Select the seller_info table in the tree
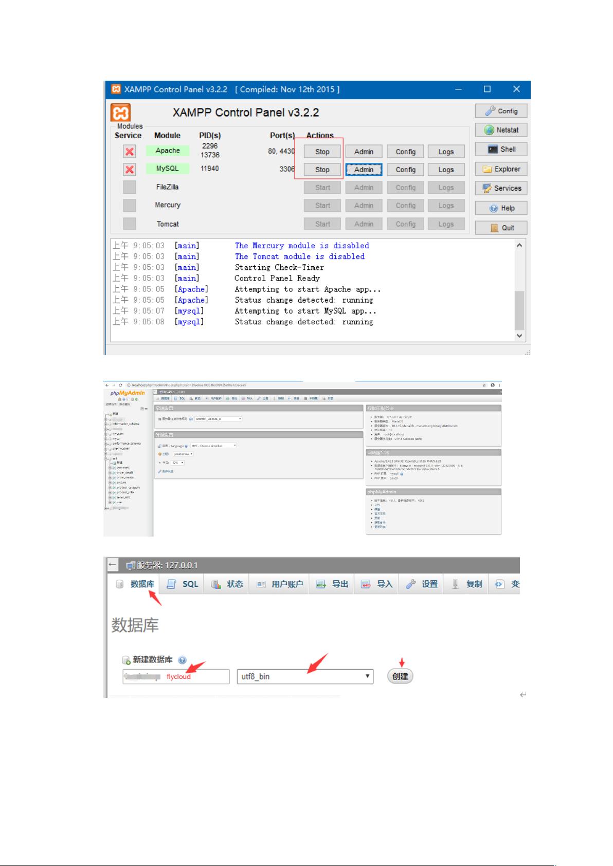 tap(123, 497)
